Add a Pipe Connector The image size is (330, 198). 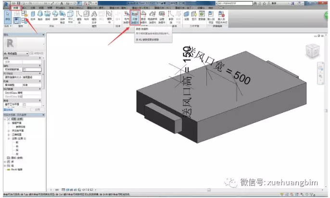143,17
